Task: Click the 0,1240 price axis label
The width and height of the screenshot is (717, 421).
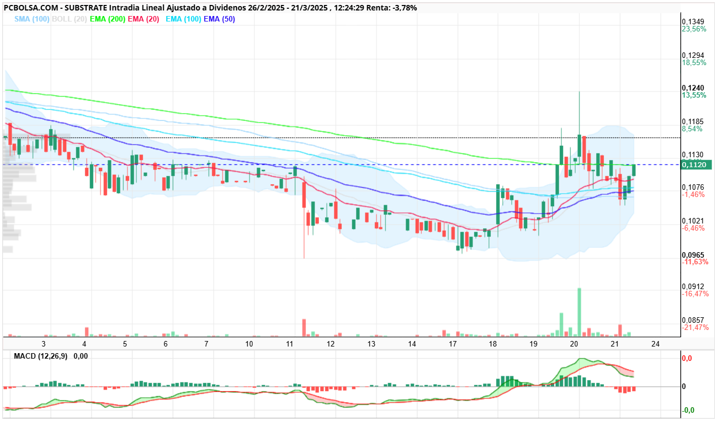Action: (693, 88)
